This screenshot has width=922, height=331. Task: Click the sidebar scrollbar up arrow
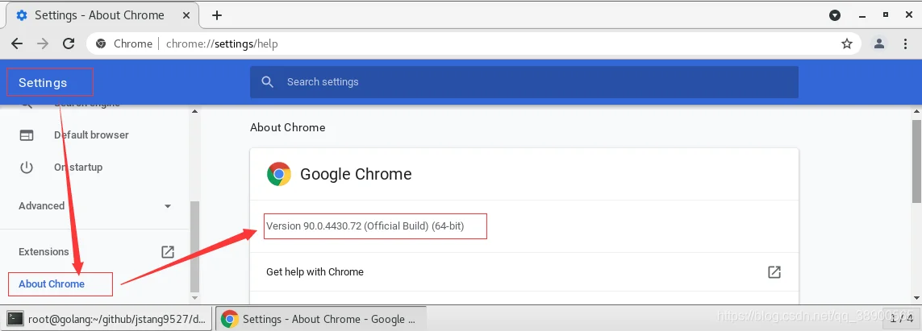(195, 111)
